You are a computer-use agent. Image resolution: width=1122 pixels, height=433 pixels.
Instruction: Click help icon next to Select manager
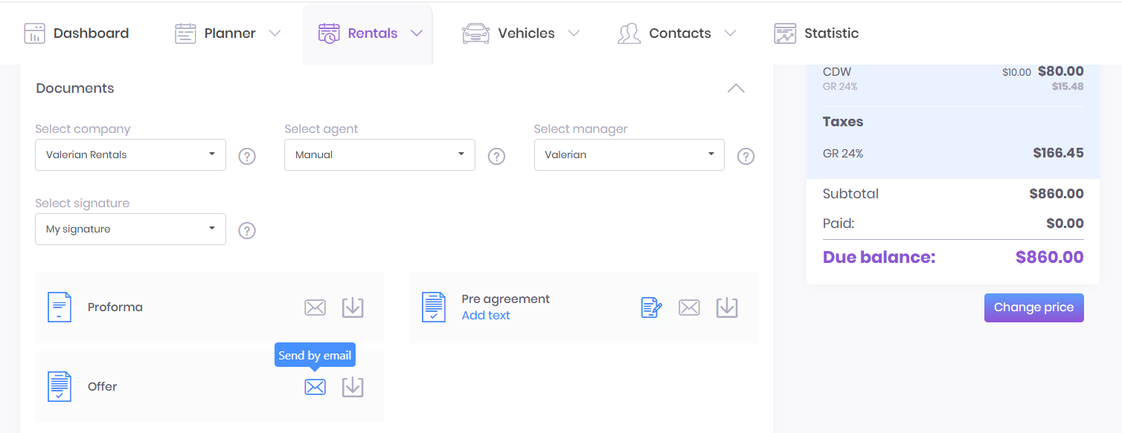[x=746, y=157]
